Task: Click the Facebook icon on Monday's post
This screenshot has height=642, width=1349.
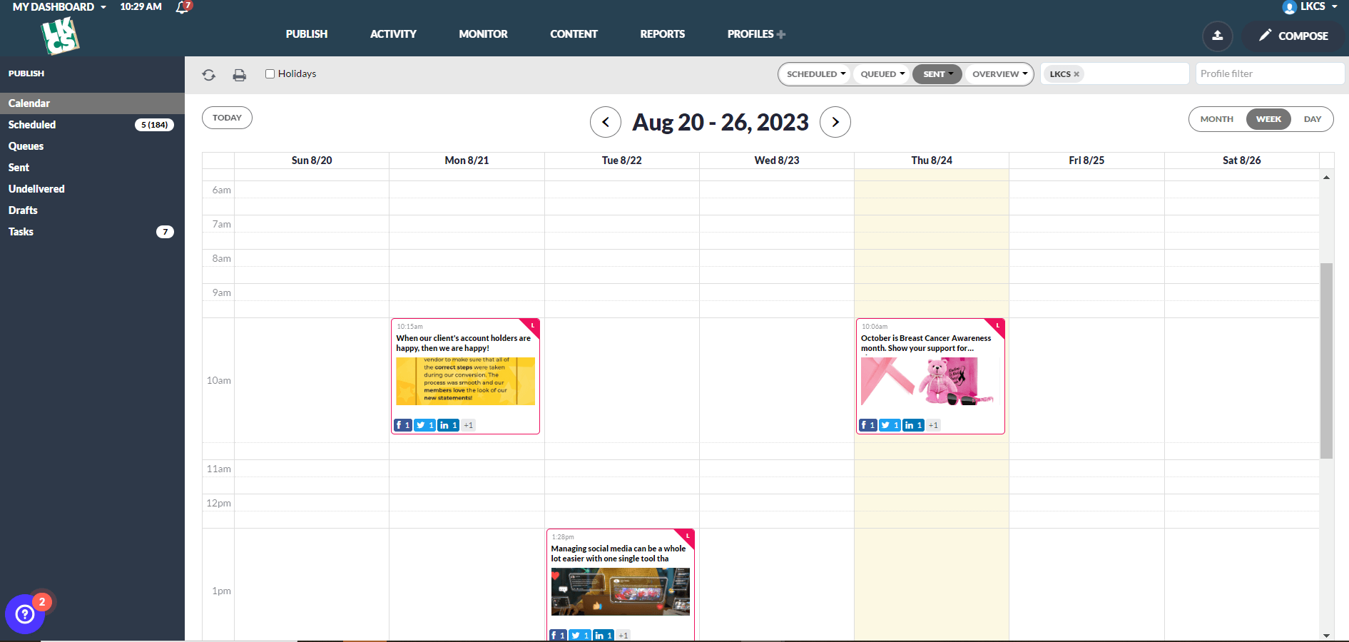Action: pyautogui.click(x=403, y=424)
